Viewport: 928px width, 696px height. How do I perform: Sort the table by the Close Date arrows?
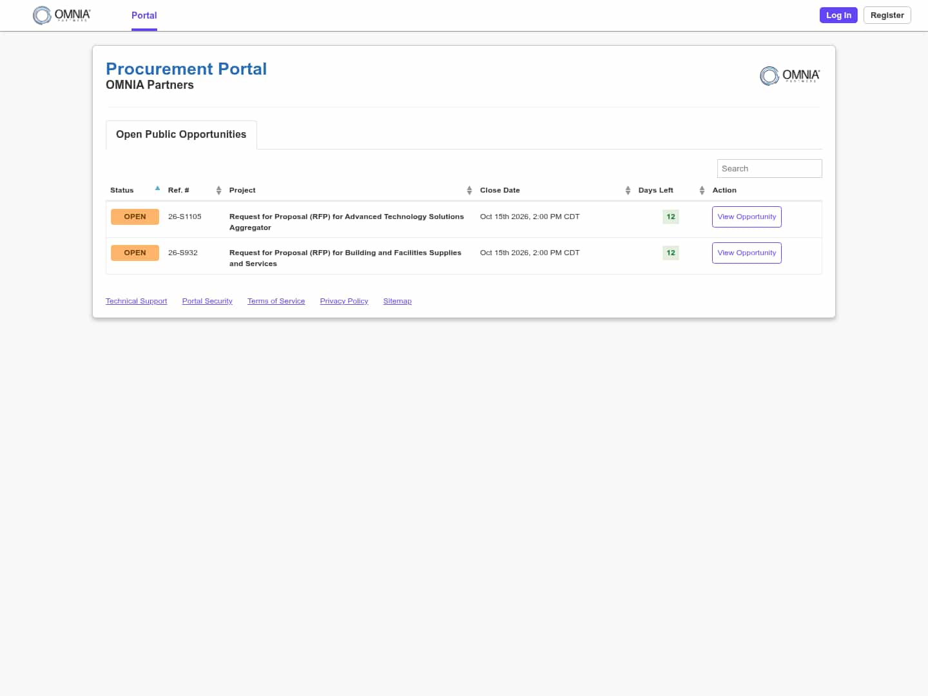pyautogui.click(x=628, y=190)
